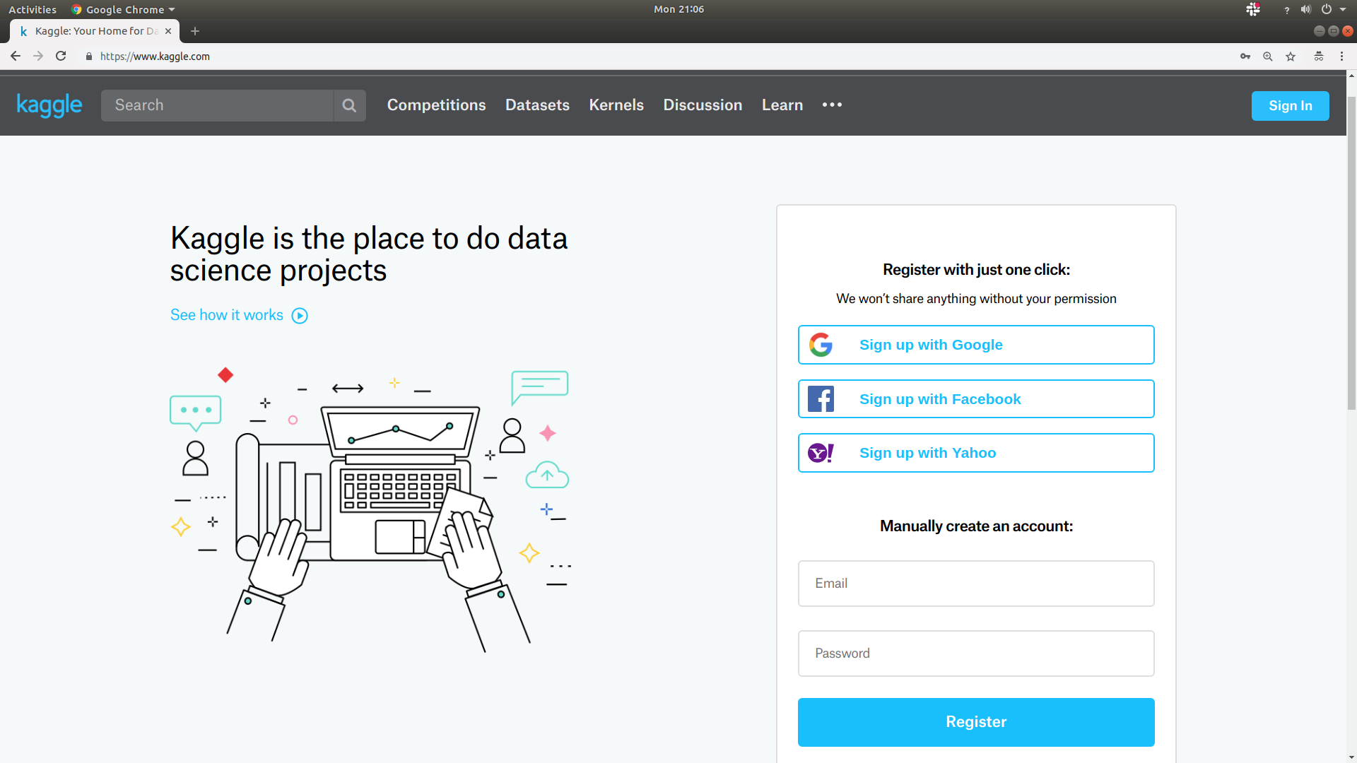Open the three-dots more menu in navbar
The width and height of the screenshot is (1357, 763).
coord(832,105)
